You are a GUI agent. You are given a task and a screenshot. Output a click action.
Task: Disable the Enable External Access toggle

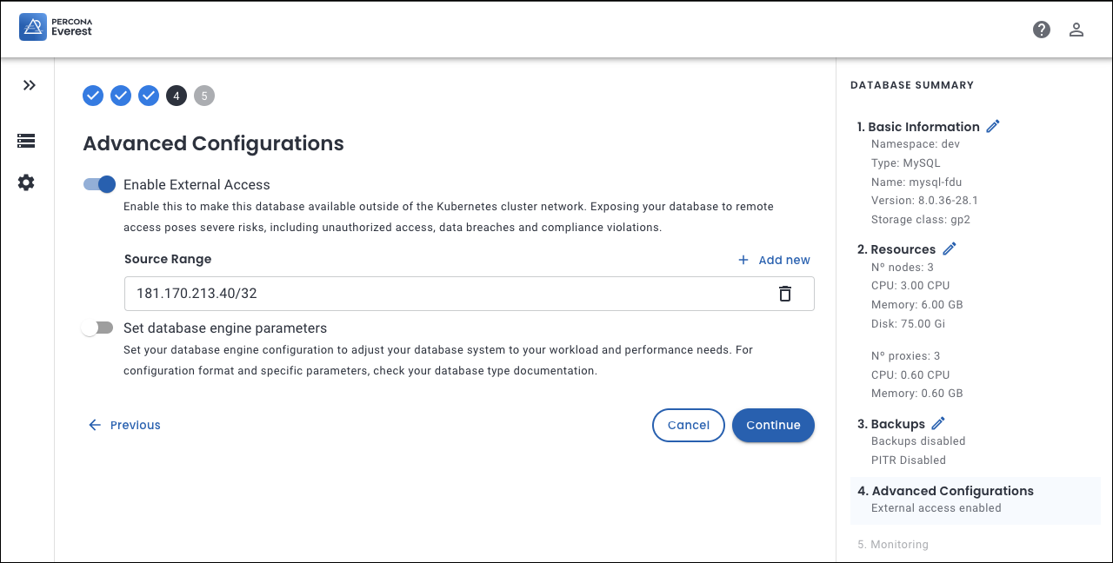99,184
